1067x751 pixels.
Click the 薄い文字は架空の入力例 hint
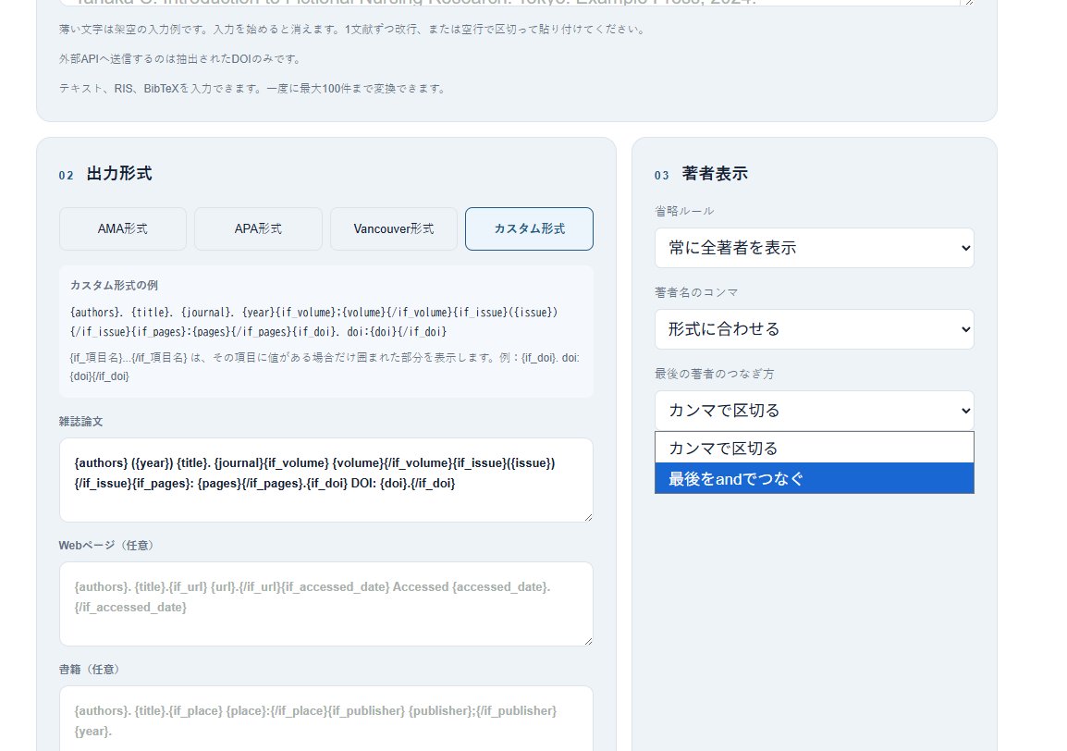coord(352,30)
